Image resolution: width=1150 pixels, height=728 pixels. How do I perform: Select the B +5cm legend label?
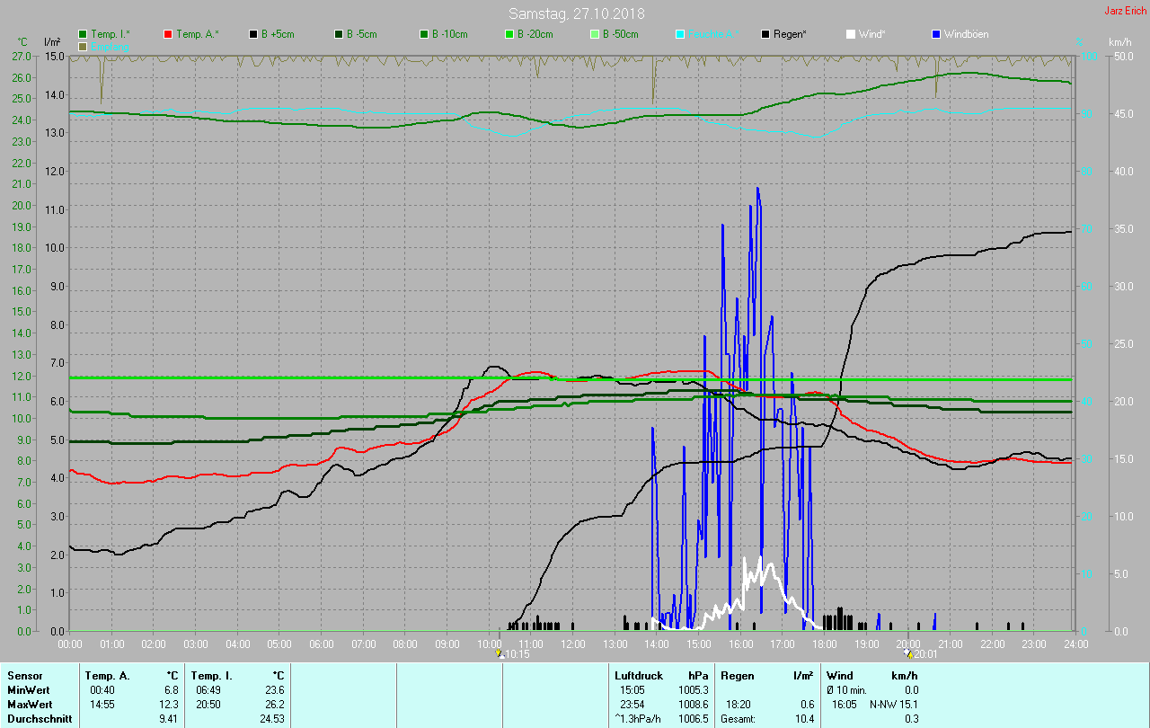[278, 34]
